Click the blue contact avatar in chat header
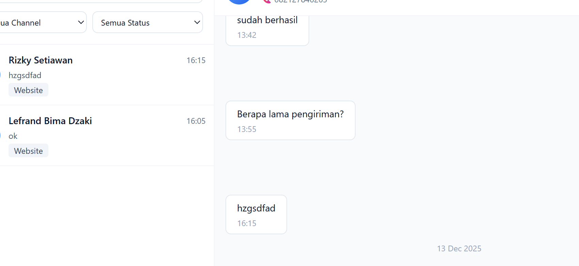579x266 pixels. point(239,1)
